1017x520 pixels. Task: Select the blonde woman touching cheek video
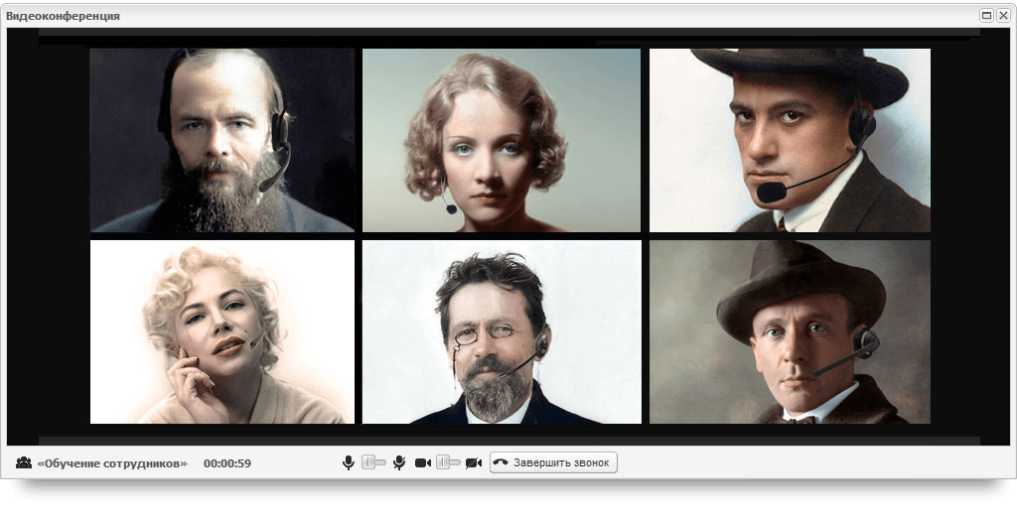click(x=221, y=332)
